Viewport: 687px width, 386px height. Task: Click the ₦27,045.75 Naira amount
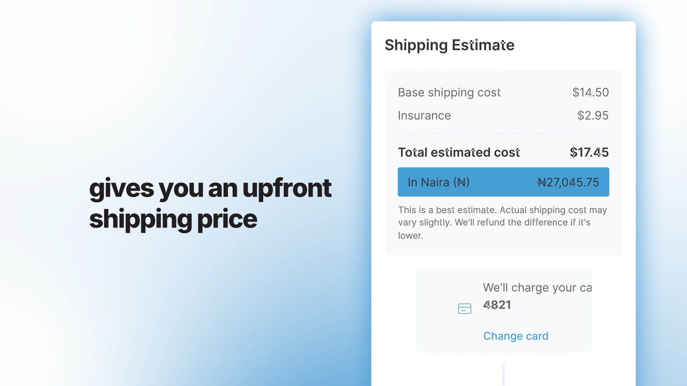(568, 183)
